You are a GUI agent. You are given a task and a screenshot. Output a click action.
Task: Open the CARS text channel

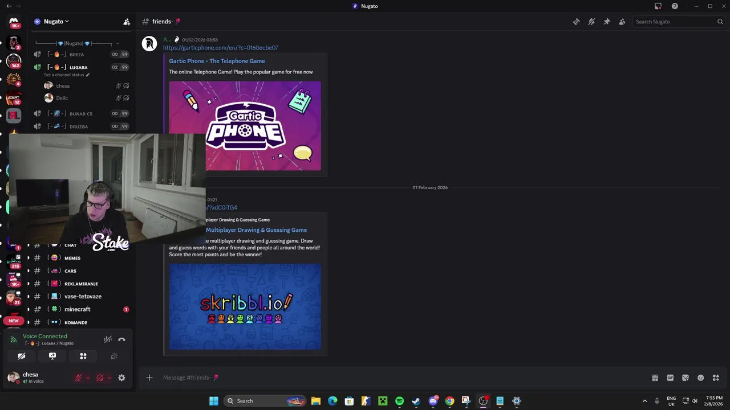click(x=80, y=271)
